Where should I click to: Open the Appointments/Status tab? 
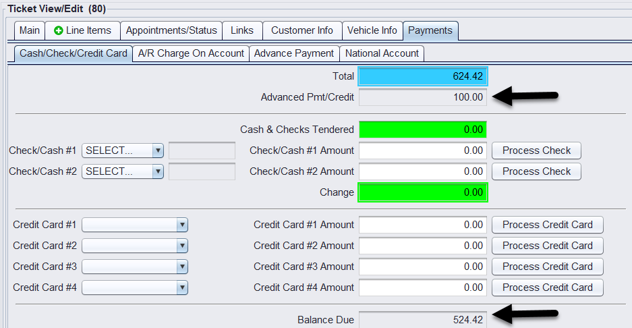pos(171,30)
